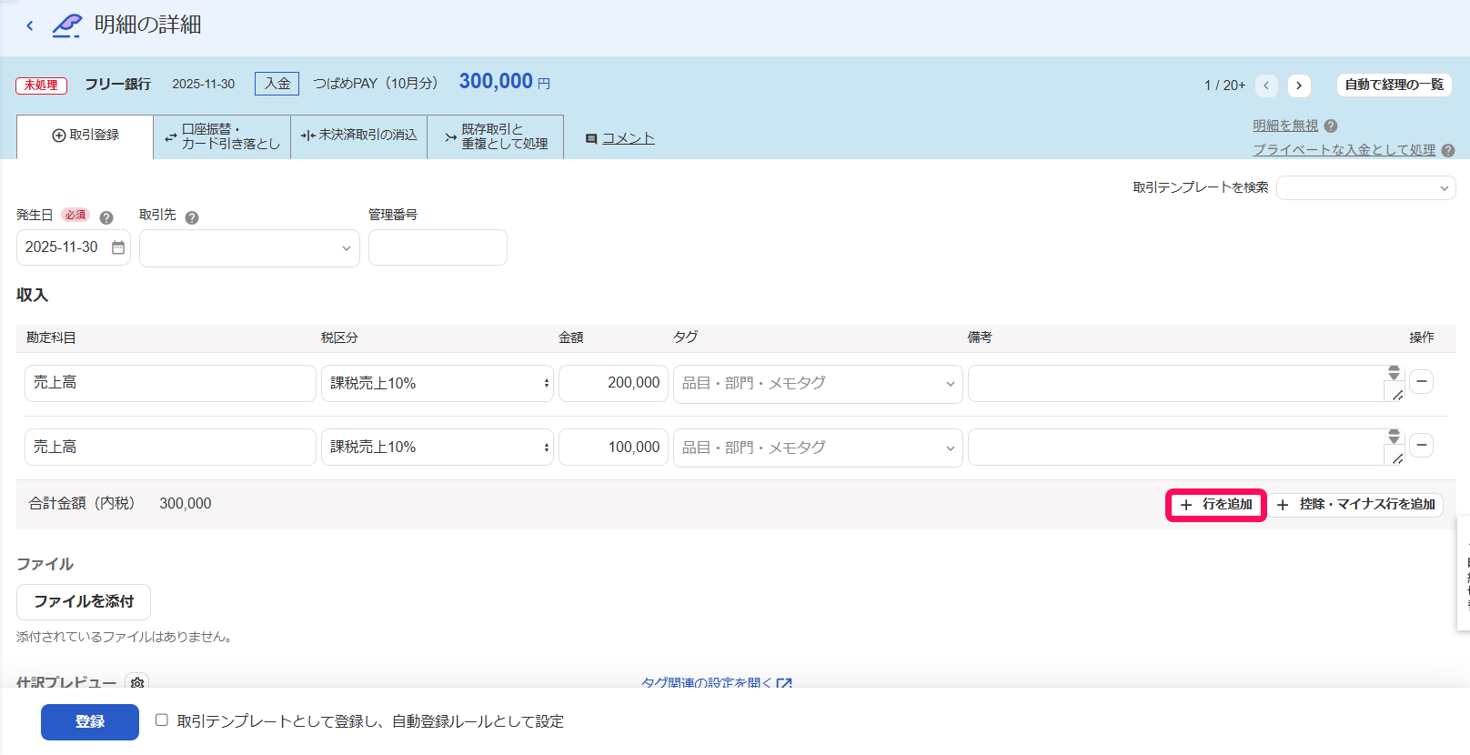Click 控除・マイナス行を追加 button

[1356, 504]
